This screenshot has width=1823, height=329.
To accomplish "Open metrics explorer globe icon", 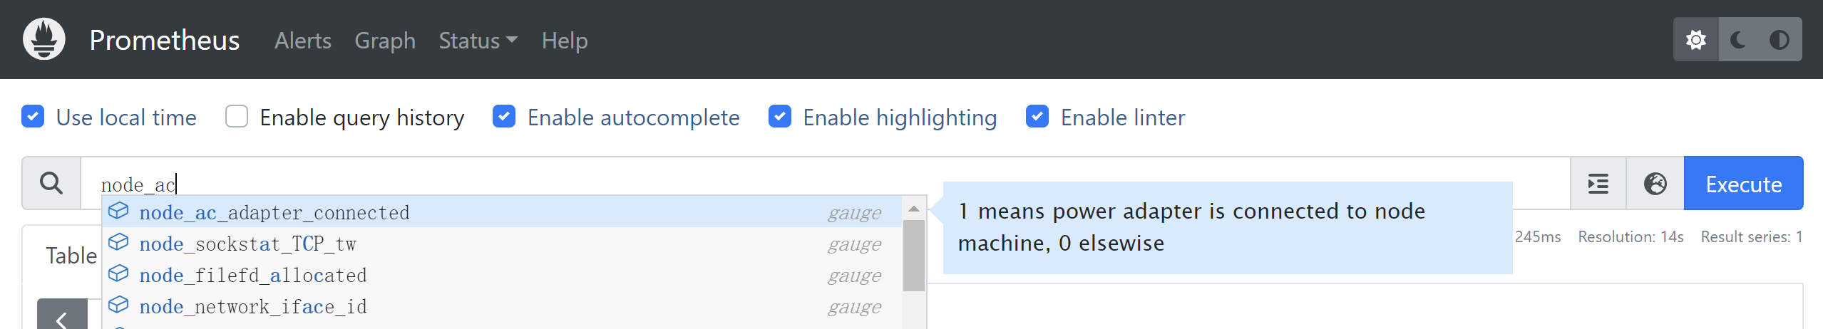I will 1655,184.
